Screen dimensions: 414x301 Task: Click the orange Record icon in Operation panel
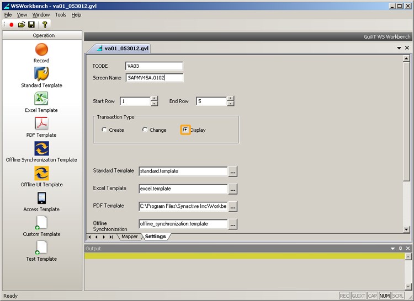tap(41, 50)
